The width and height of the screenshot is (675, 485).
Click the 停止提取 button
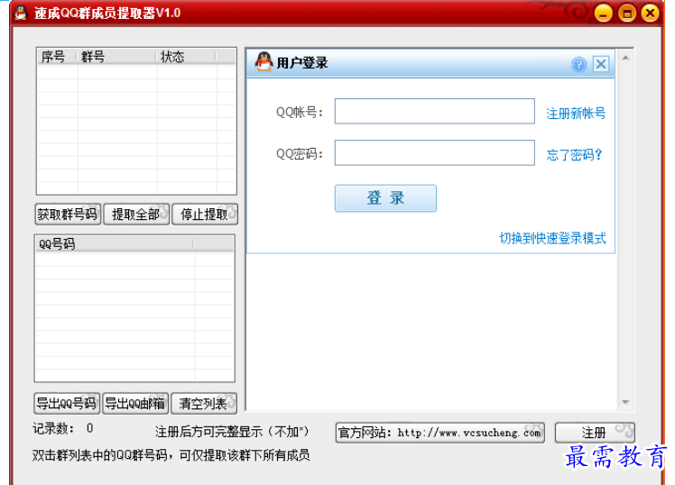point(205,215)
